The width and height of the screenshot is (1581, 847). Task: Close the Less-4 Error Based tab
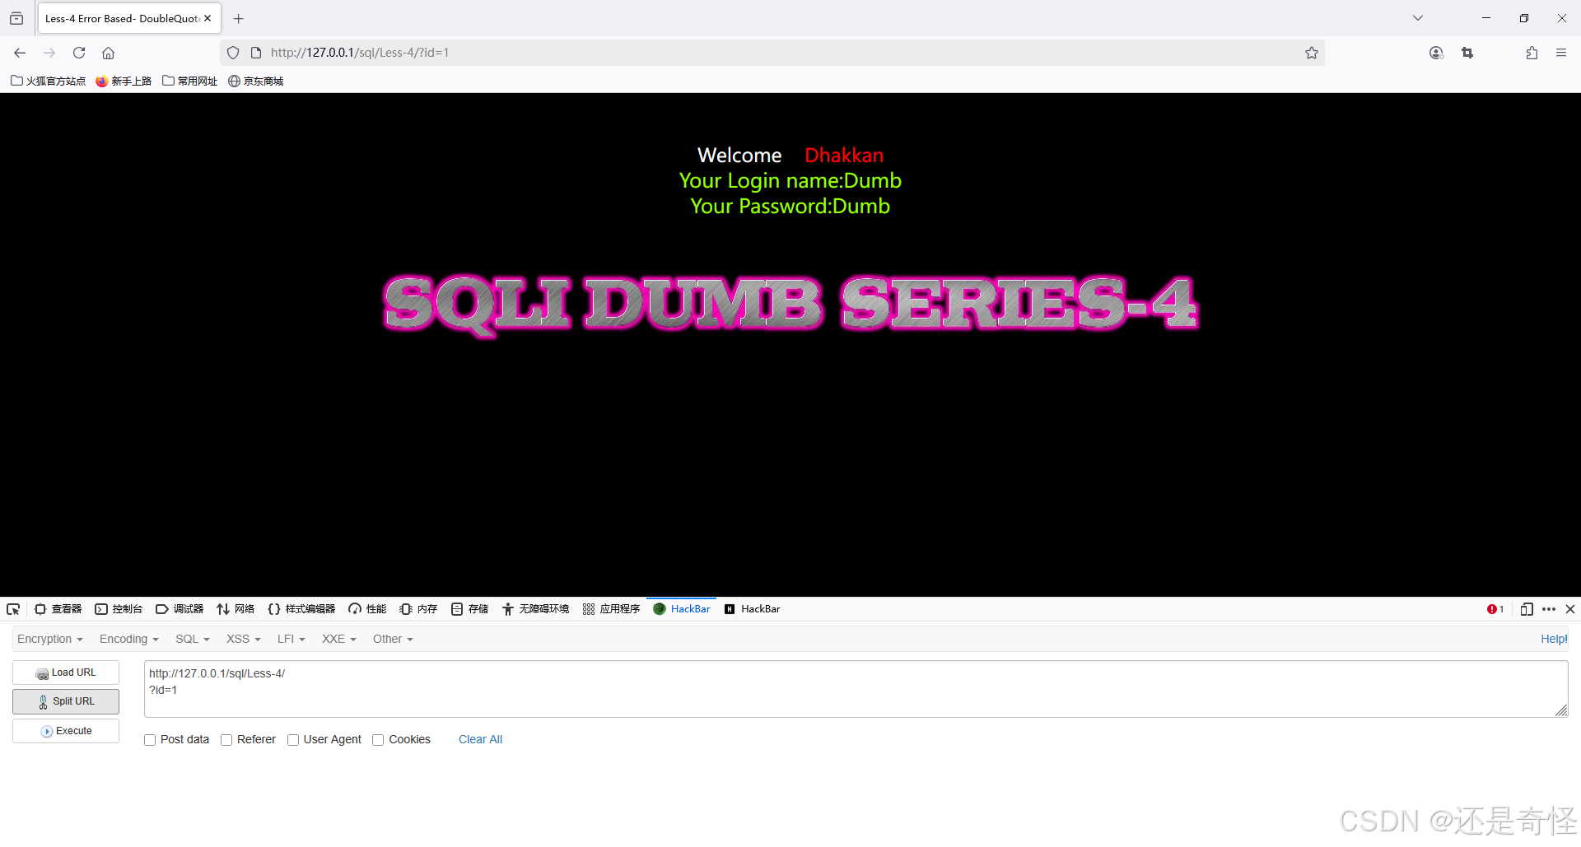(x=208, y=18)
